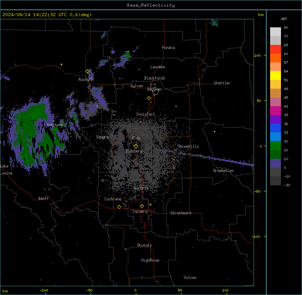Pick the light gray 80–70 dBZ legend swatch
The width and height of the screenshot is (302, 295).
[x=275, y=32]
